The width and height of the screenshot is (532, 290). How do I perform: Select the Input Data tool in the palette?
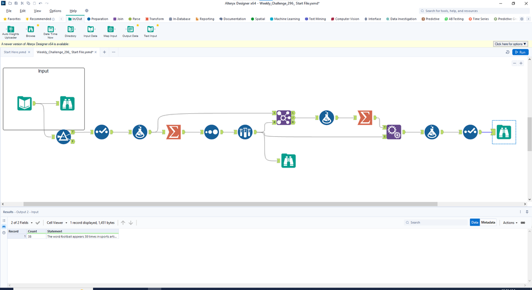coord(90,31)
